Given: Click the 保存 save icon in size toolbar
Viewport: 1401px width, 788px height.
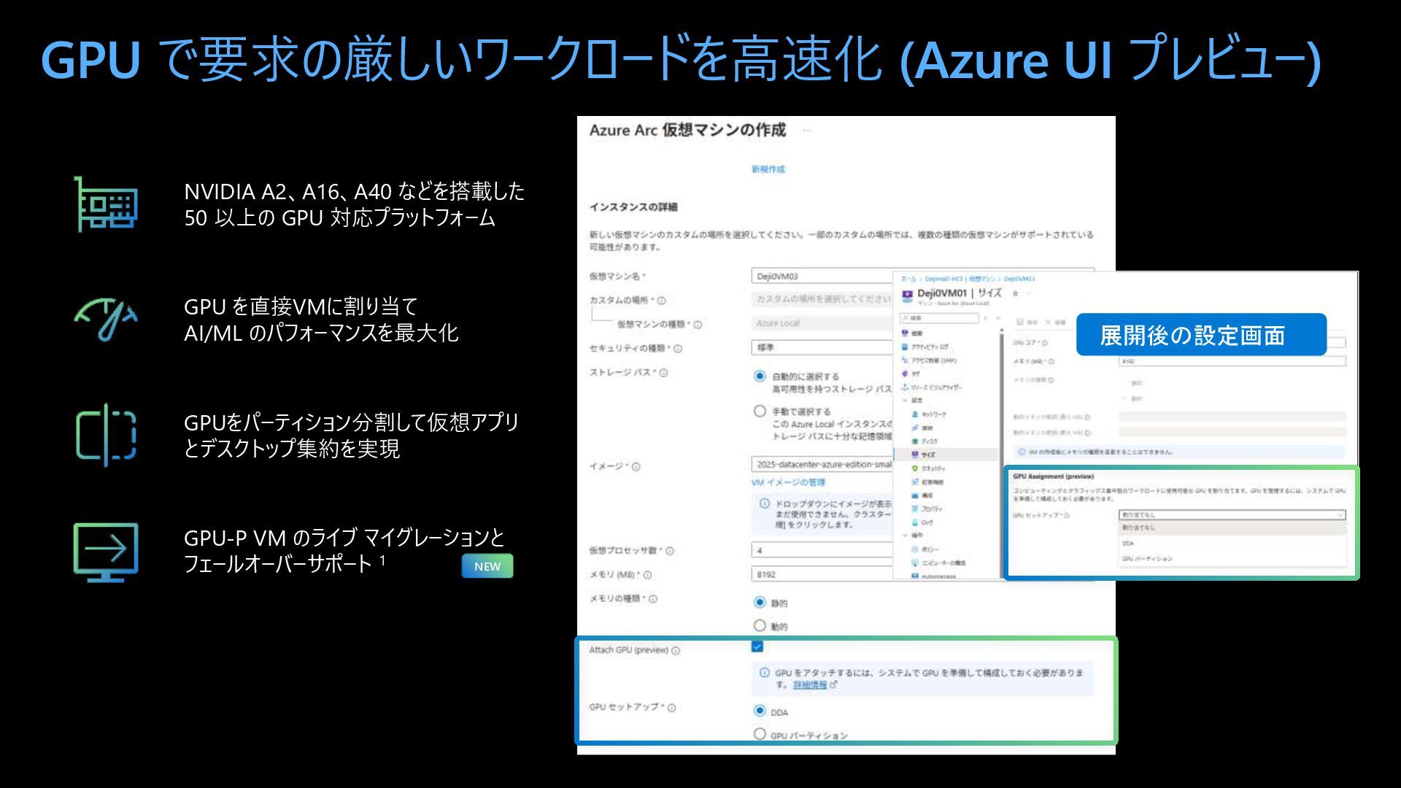Looking at the screenshot, I should click(x=1020, y=322).
